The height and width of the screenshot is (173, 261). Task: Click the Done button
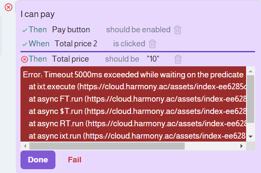[x=38, y=160]
